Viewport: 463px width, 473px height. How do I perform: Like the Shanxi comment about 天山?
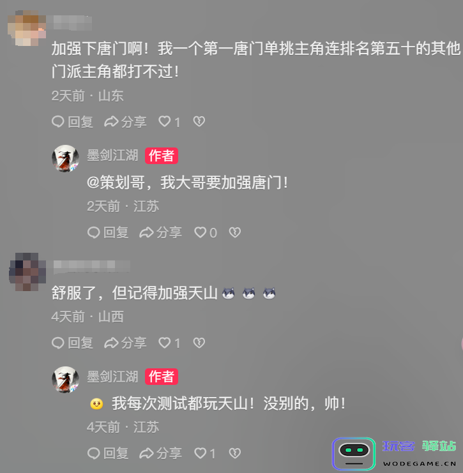169,343
